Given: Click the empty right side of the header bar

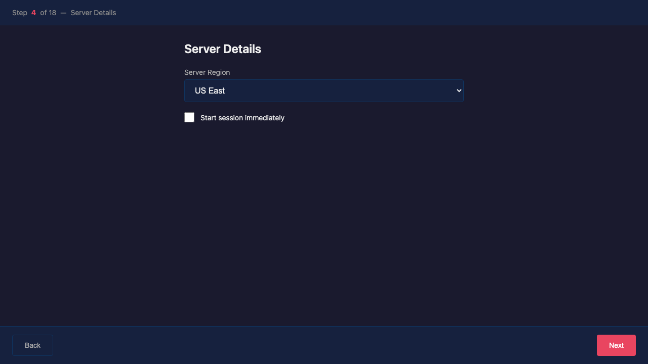Looking at the screenshot, I should tap(456, 13).
